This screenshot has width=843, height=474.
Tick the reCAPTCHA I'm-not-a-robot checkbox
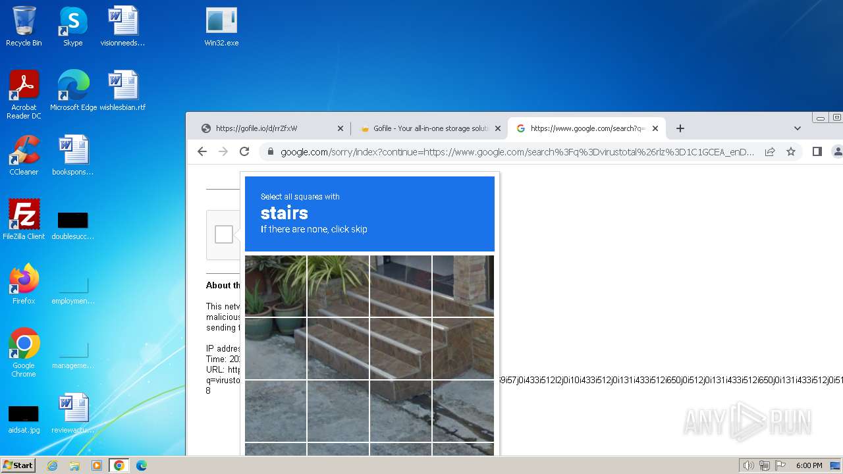[224, 234]
